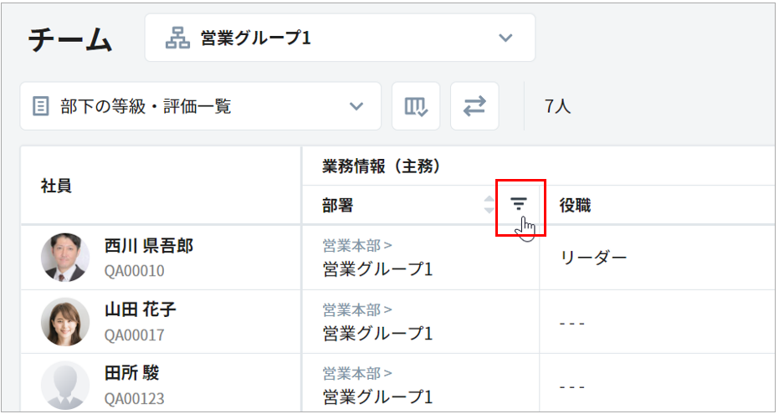Expand the 営業グループ1 team dropdown chevron
Image resolution: width=779 pixels, height=414 pixels.
[x=505, y=38]
